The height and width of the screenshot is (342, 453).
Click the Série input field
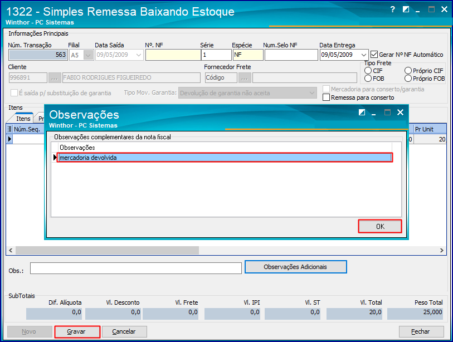coord(216,55)
